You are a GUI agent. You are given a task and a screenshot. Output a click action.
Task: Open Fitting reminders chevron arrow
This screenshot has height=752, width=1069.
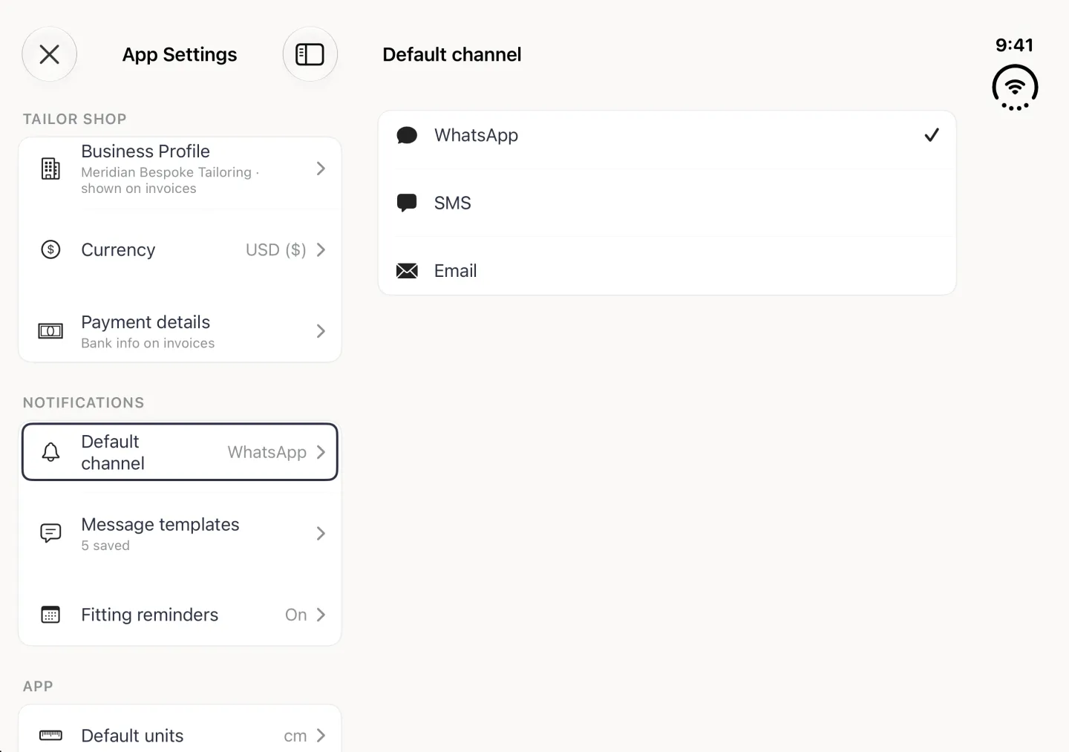[x=321, y=615]
